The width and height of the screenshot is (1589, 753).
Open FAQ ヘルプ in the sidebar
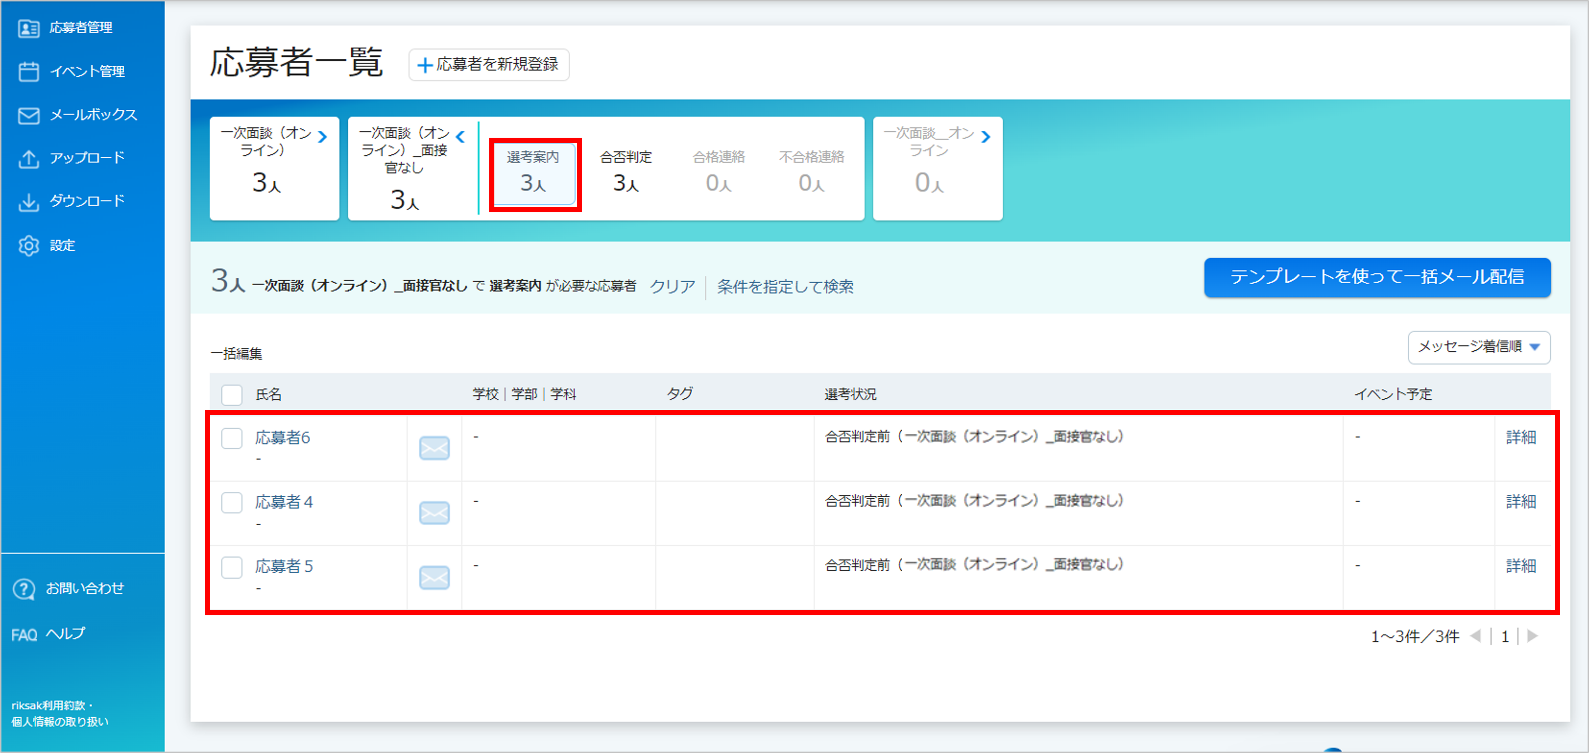48,634
